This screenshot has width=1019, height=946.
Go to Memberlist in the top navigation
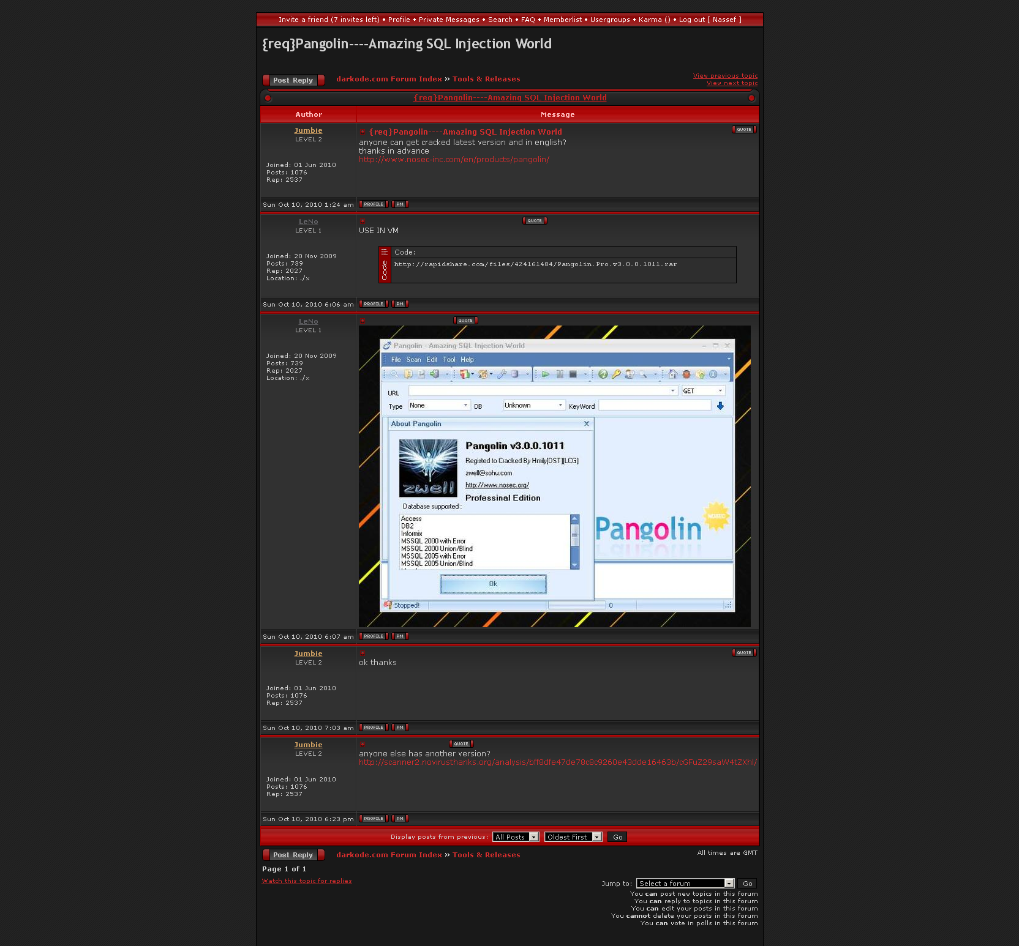point(563,20)
